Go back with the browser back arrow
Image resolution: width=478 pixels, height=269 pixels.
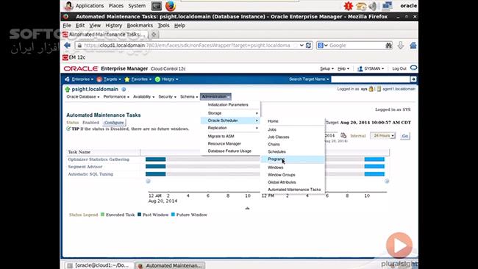[x=68, y=46]
